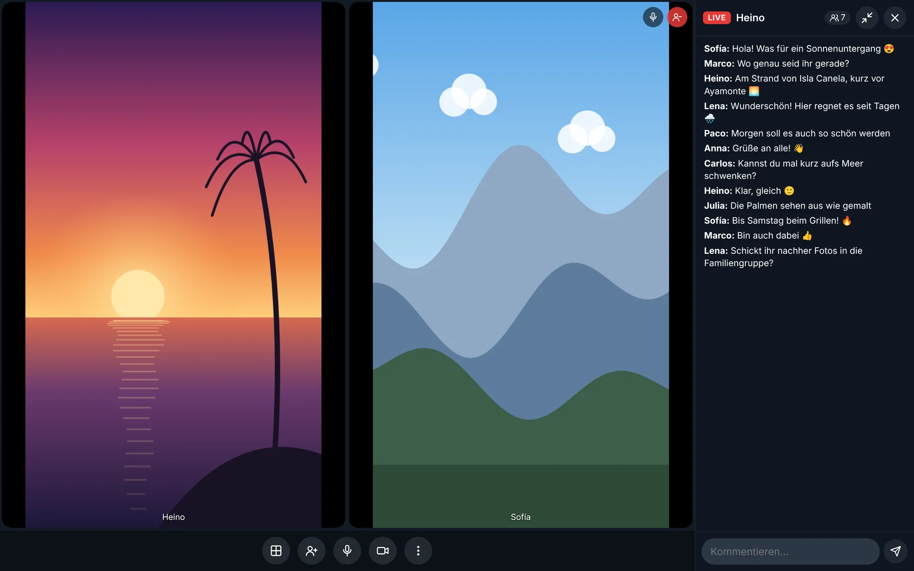The image size is (914, 571).
Task: Switch to grid layout view
Action: [x=276, y=551]
